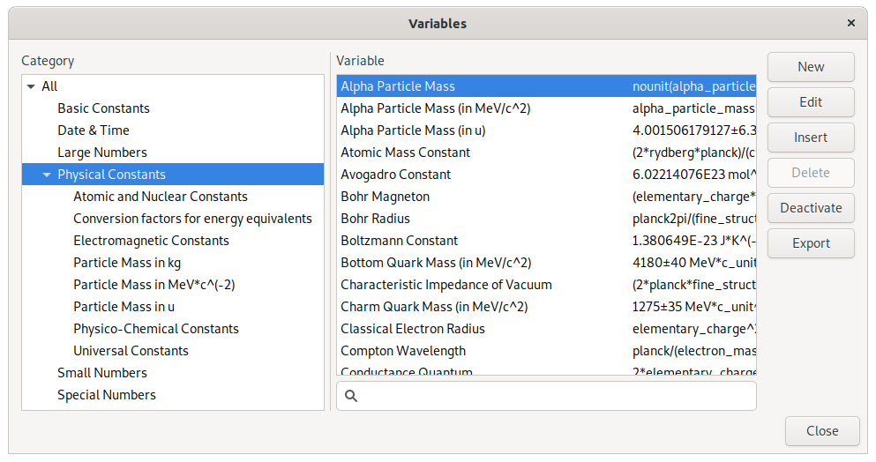876x462 pixels.
Task: Open Atomic and Nuclear Constants subcategory
Action: coord(160,197)
